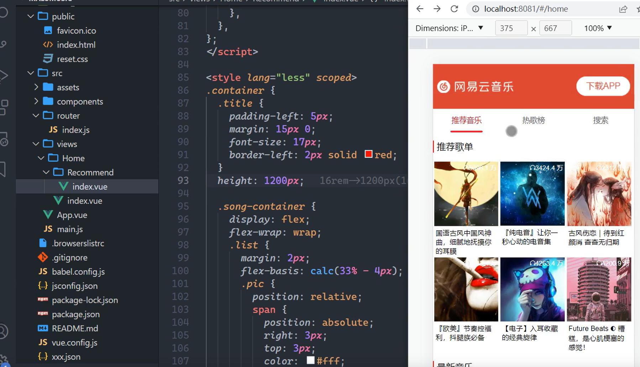Viewport: 640px width, 367px height.
Task: Click Future Beats playlist title text
Action: (597, 338)
